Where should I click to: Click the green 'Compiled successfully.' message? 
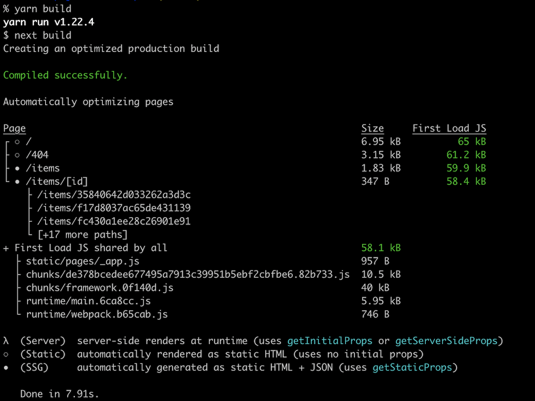pyautogui.click(x=65, y=75)
